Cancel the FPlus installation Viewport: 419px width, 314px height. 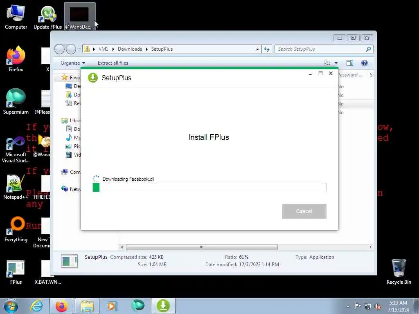304,211
